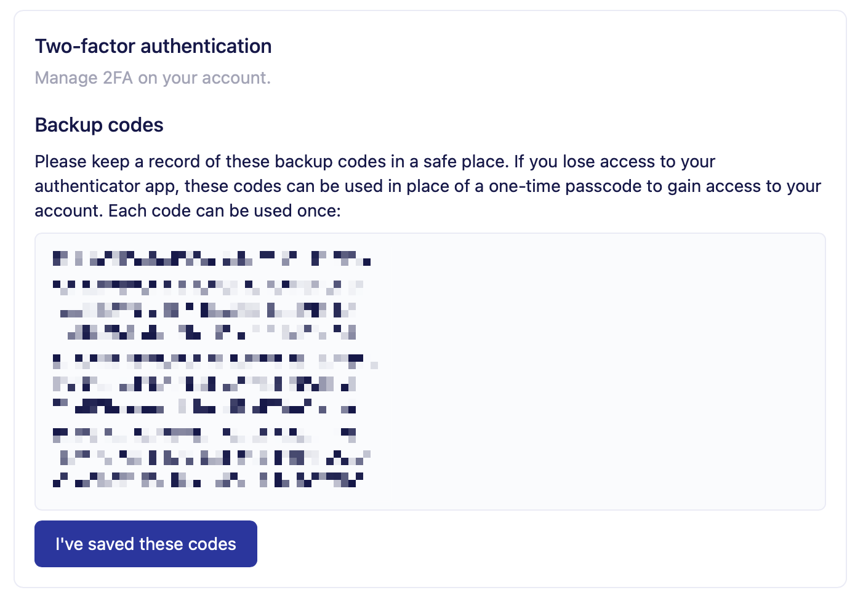Click the "I've saved these codes" button
This screenshot has height=598, width=863.
pos(145,543)
